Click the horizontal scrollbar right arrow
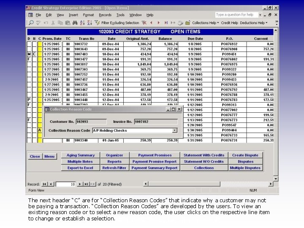 click(x=271, y=184)
